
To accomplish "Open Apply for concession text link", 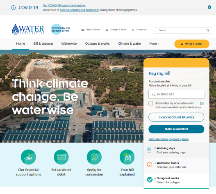I will click(x=94, y=172).
